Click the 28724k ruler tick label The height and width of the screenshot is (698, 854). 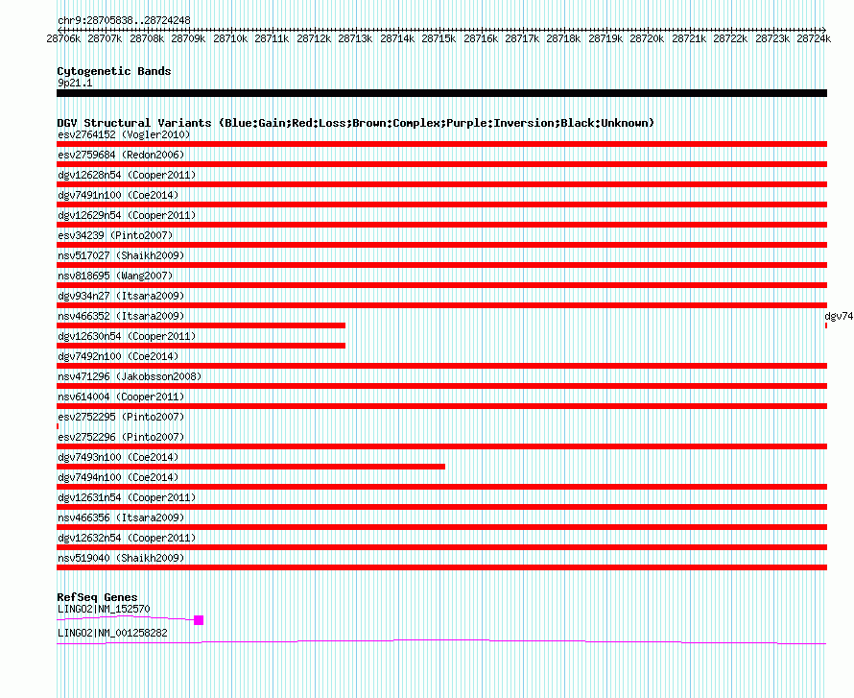pos(814,38)
